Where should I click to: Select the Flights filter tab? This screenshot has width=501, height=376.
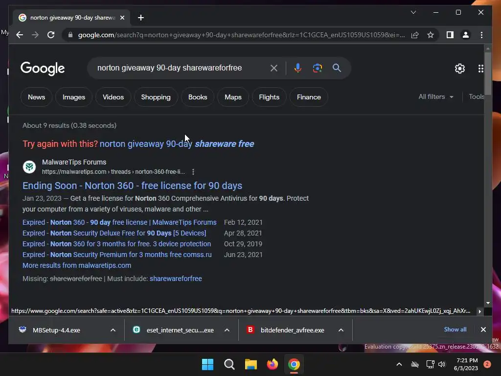point(269,97)
